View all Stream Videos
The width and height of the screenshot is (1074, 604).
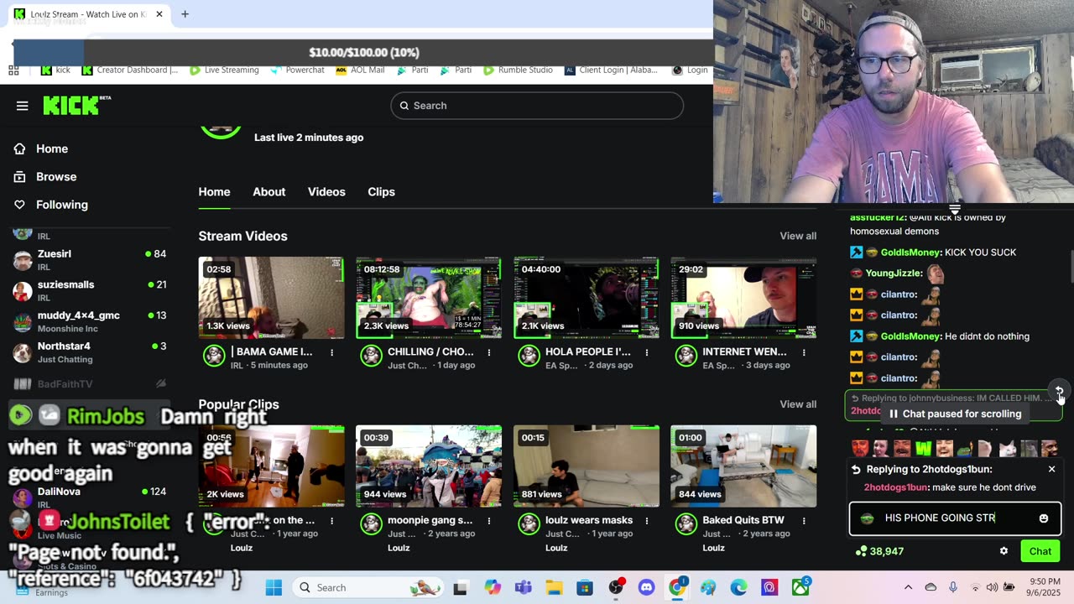pyautogui.click(x=798, y=236)
